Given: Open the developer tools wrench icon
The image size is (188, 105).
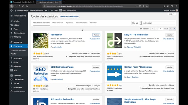Looking at the screenshot, I should coord(19,6).
